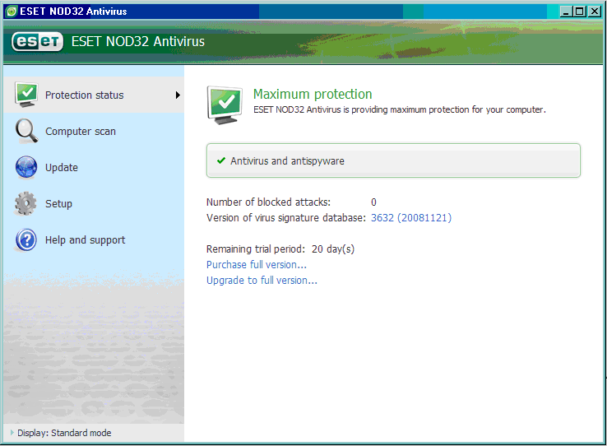Click the green checkmark beside Antivirus and antispyware
607x446 pixels.
click(x=221, y=160)
